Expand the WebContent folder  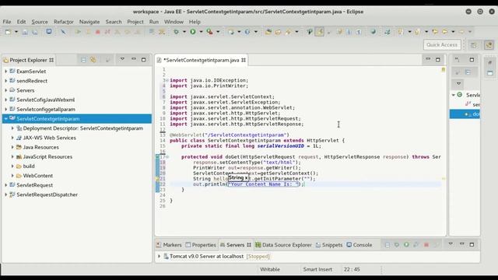click(12, 176)
